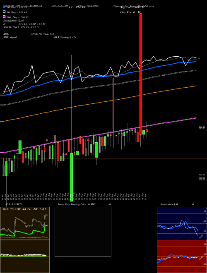Click the 'Intra Day Trading Price & MR' title
This screenshot has width=207, height=273.
point(76,204)
